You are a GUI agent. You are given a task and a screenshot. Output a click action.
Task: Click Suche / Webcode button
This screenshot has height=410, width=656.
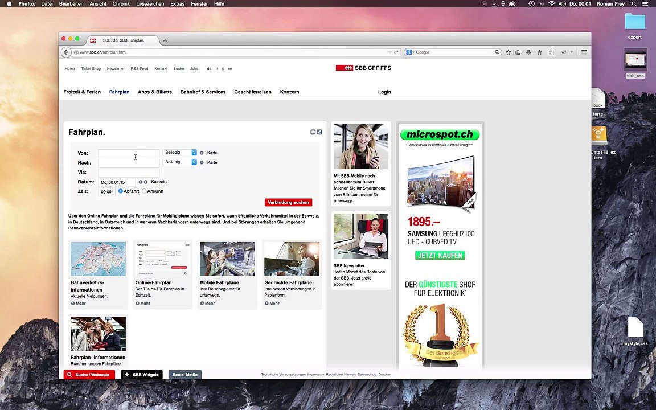89,375
